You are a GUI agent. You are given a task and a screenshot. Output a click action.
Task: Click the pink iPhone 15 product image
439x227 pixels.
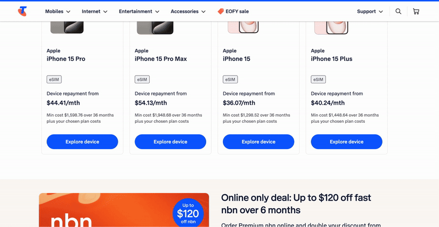243,27
